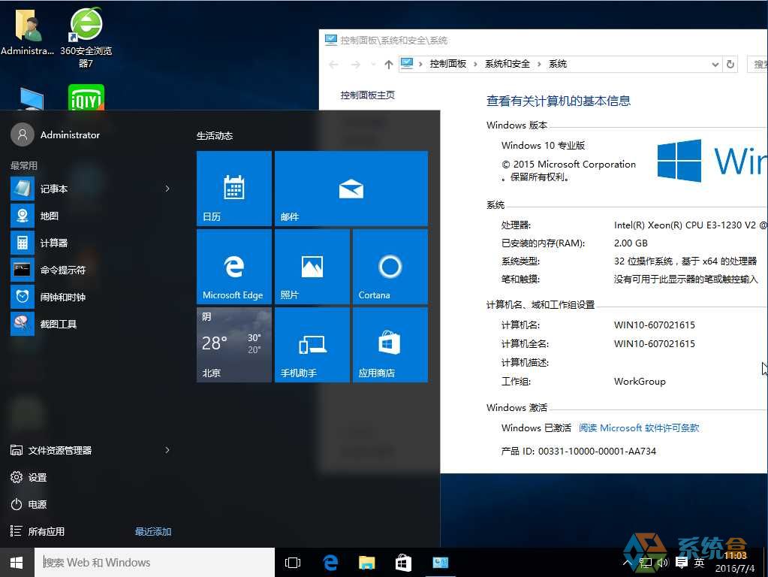Launch the iQIYI desktop icon

tap(85, 98)
